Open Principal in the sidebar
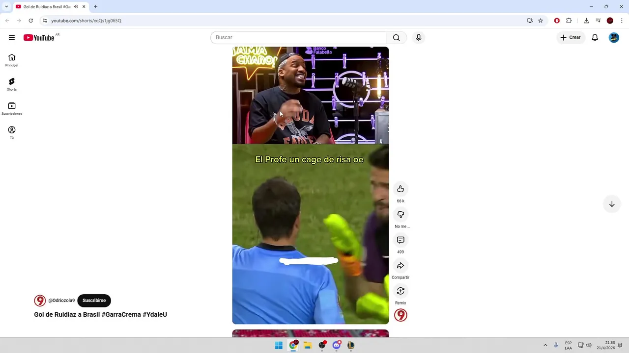This screenshot has height=353, width=629. pos(12,60)
